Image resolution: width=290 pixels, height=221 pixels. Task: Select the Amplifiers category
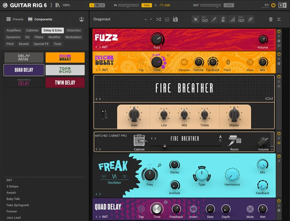click(x=14, y=30)
